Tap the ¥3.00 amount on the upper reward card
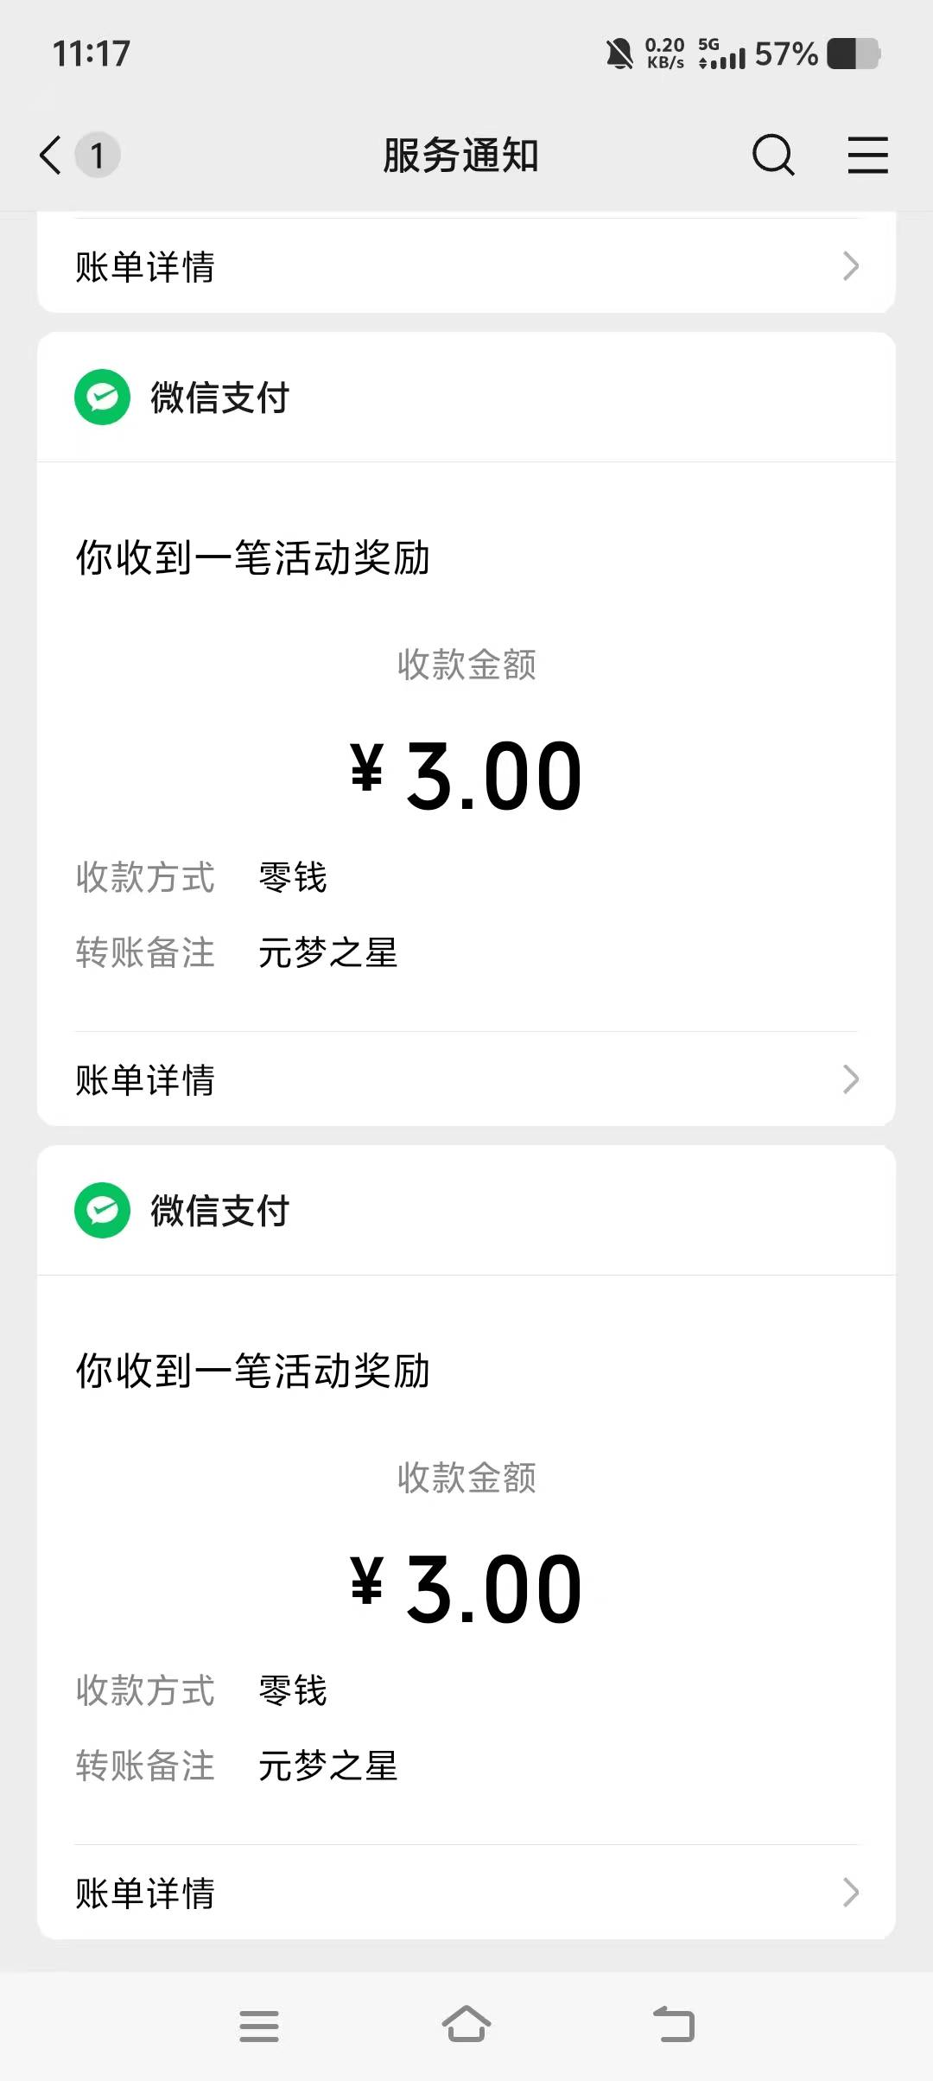The width and height of the screenshot is (933, 2081). pos(466,775)
